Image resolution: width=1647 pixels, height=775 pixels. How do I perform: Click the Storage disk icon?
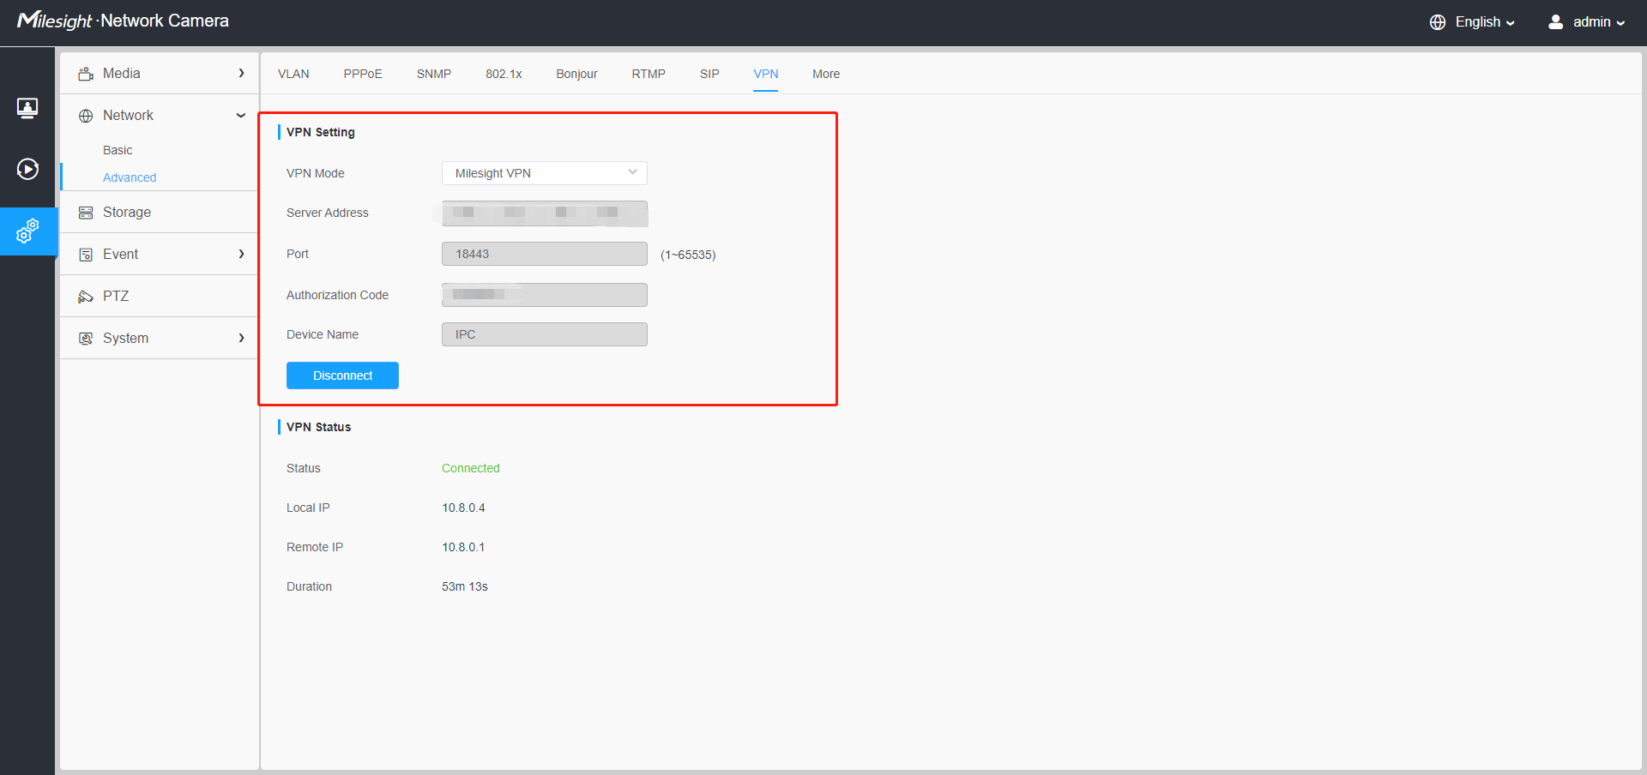click(x=86, y=213)
